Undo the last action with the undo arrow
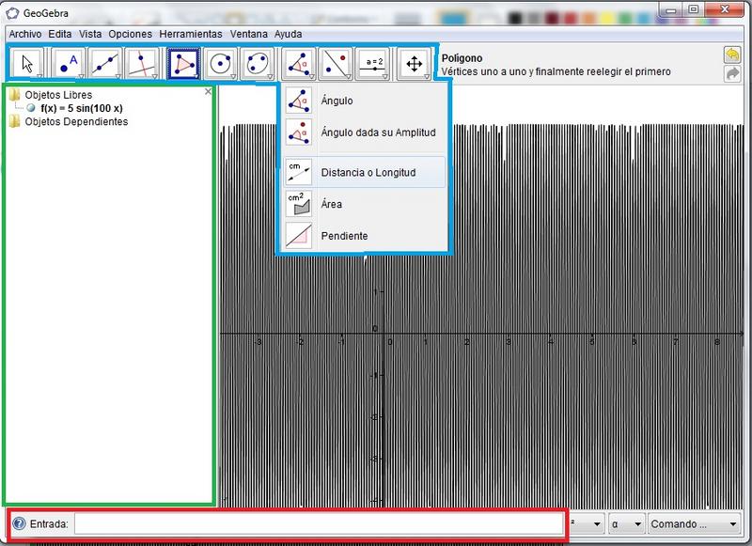The height and width of the screenshot is (546, 752). coord(731,55)
